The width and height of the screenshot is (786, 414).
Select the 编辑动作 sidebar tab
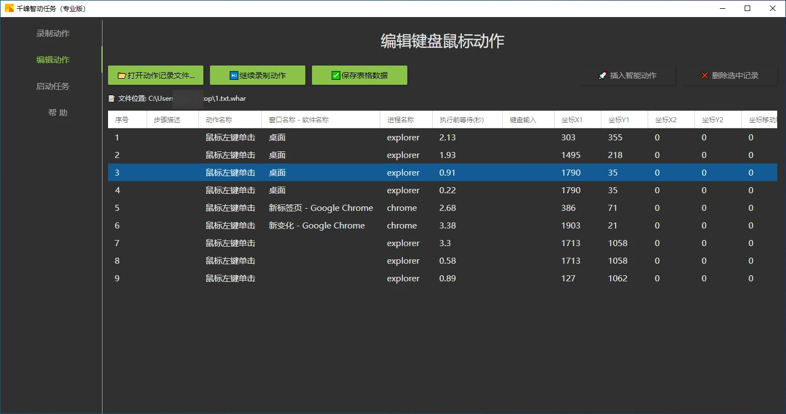(x=53, y=60)
